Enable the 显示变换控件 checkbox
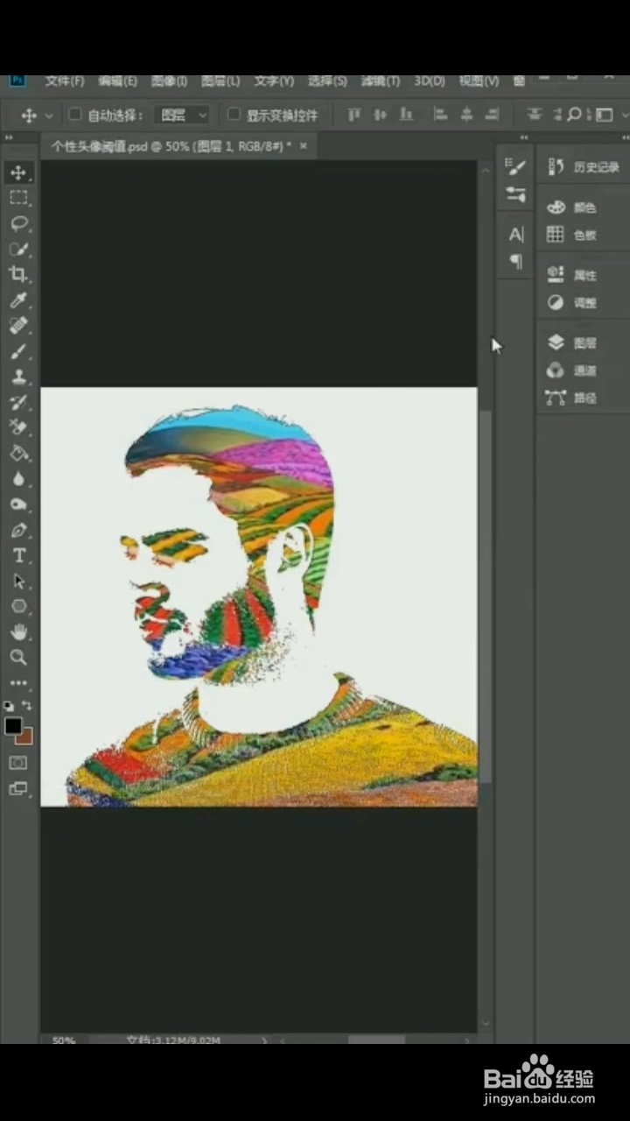The width and height of the screenshot is (630, 1121). tap(234, 115)
